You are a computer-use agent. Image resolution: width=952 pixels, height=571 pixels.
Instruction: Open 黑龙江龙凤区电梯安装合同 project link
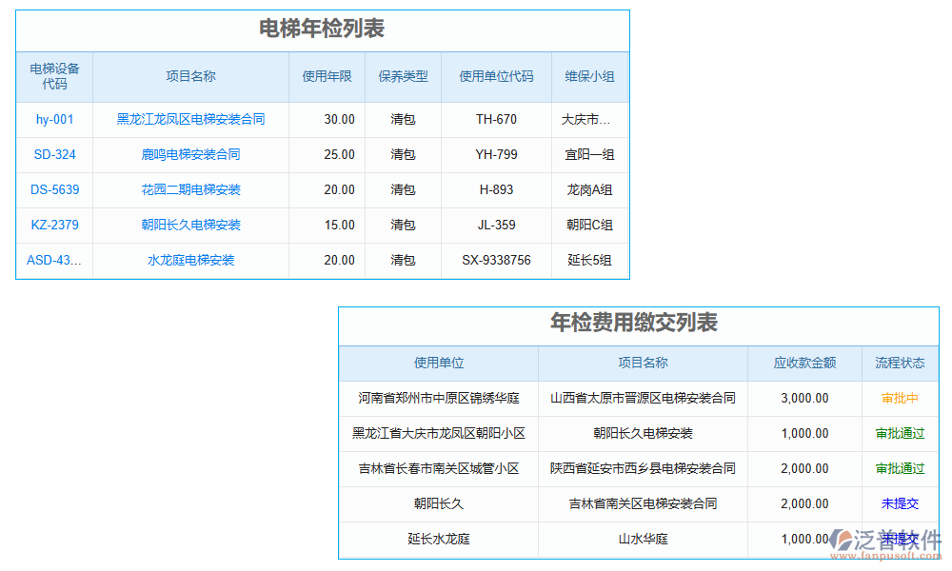coord(190,119)
